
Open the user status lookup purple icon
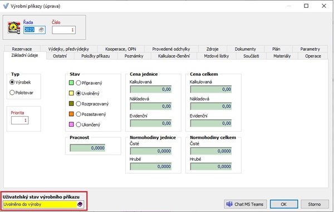click(80, 204)
